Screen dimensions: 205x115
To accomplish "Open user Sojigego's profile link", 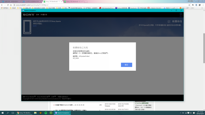I will point(107,106).
